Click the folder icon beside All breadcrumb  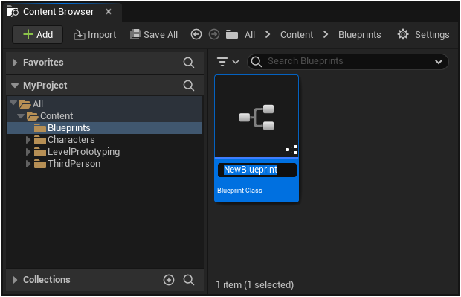[x=232, y=34]
